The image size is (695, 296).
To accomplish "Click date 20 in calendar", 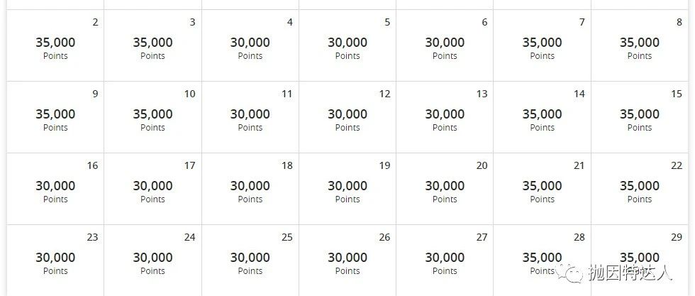I will (445, 189).
